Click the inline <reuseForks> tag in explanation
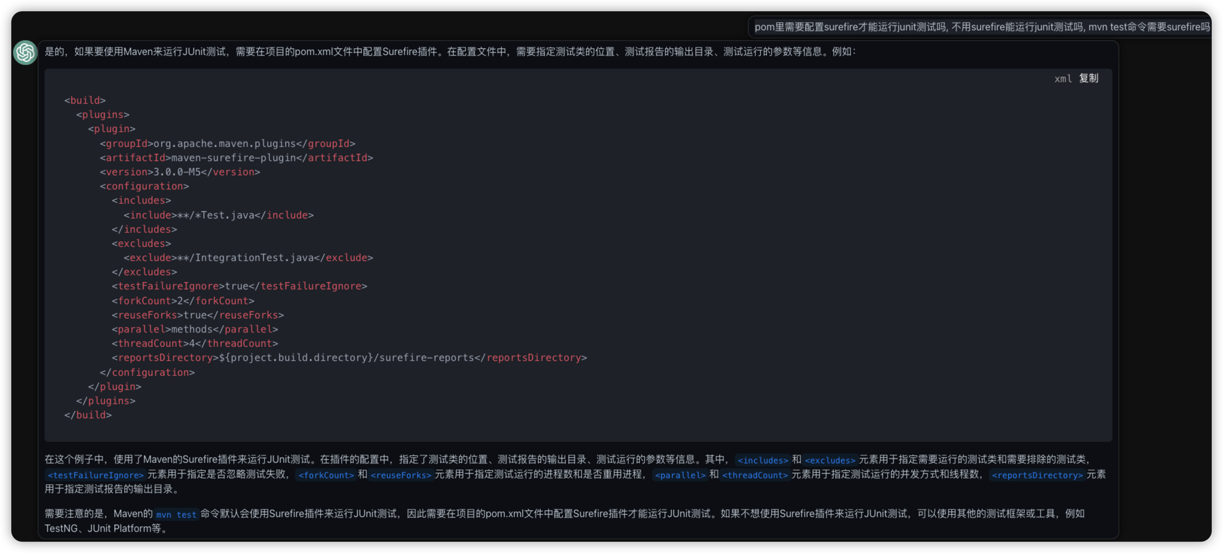This screenshot has width=1223, height=553. pyautogui.click(x=400, y=475)
